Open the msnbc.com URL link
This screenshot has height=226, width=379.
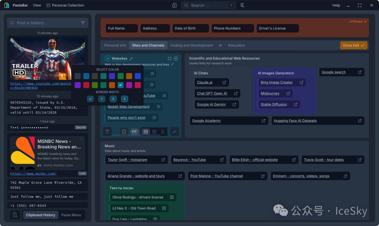(33, 173)
